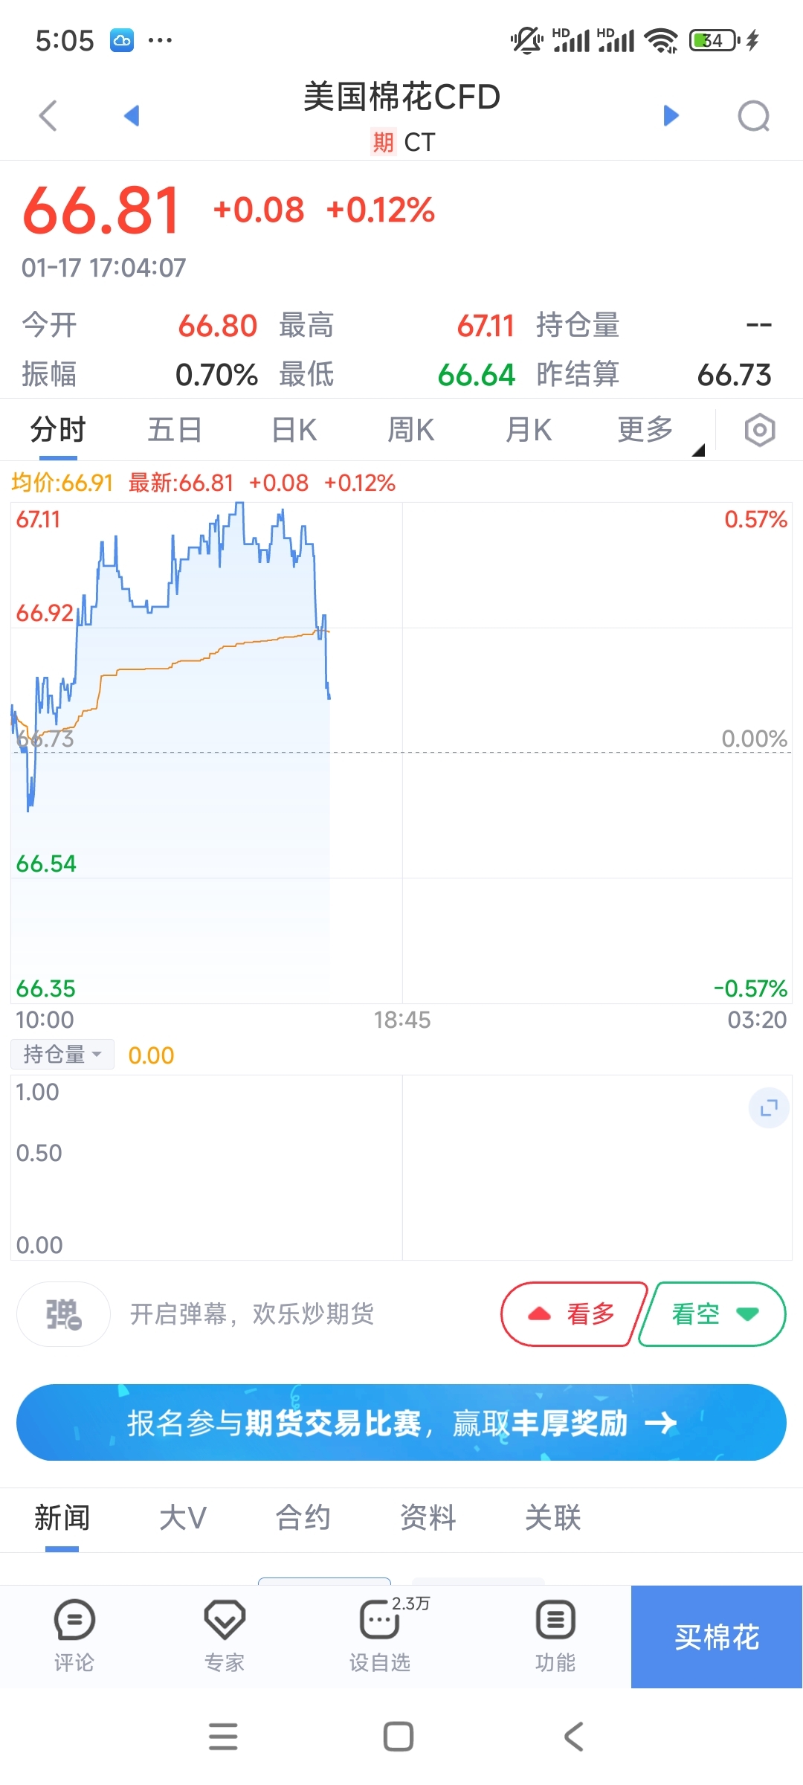
Task: Open the 持仓量 indicator dropdown
Action: pyautogui.click(x=62, y=1055)
